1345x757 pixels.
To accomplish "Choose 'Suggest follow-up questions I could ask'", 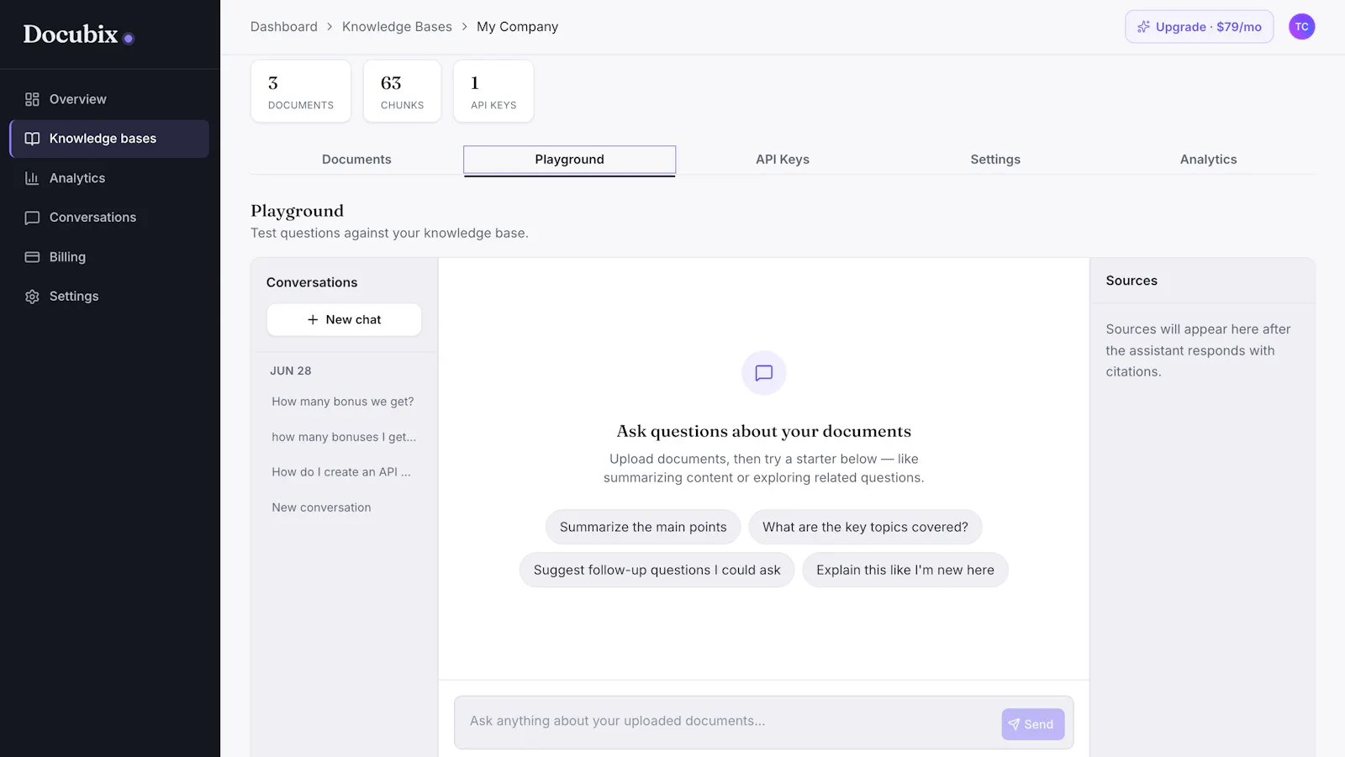I will (657, 570).
